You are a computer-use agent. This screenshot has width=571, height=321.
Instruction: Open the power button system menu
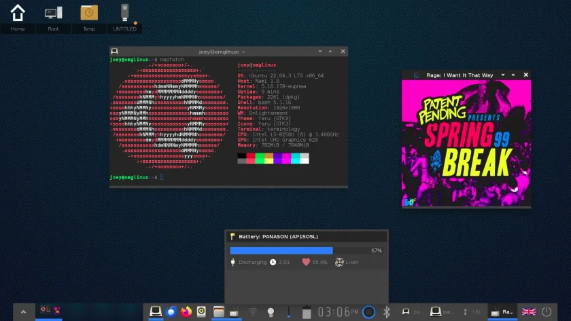[x=547, y=311]
